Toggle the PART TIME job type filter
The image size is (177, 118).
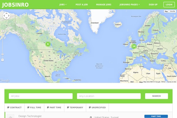(x=54, y=107)
